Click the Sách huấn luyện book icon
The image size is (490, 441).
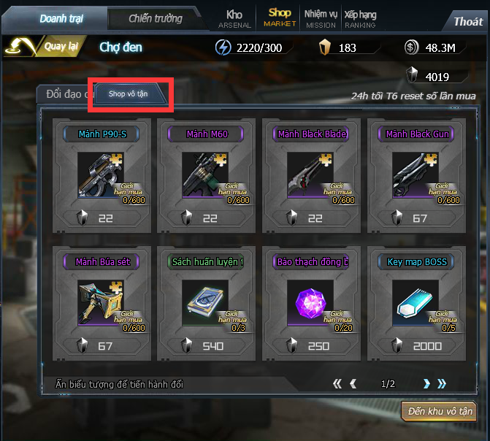coord(205,303)
